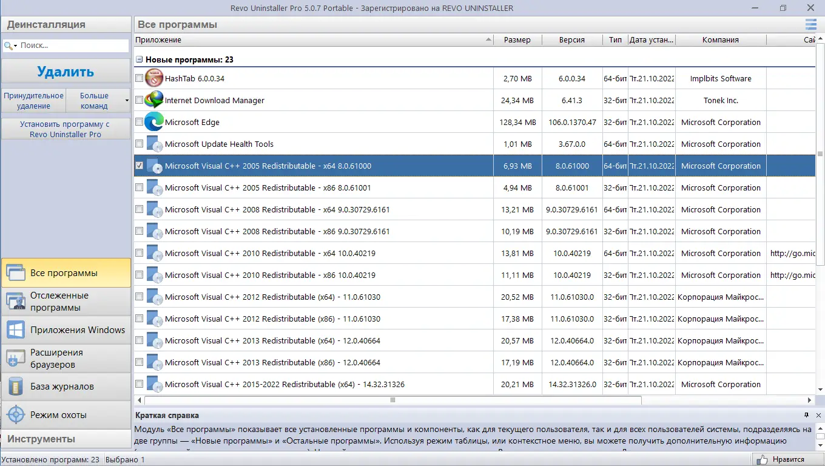
Task: Click the icon of Visual C++ 2013 (x86) row
Action: pos(155,362)
